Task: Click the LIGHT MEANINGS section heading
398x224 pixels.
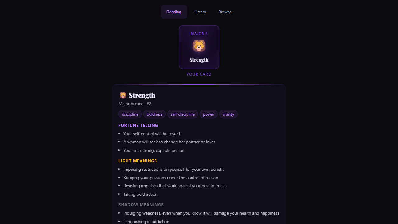Action: point(138,161)
